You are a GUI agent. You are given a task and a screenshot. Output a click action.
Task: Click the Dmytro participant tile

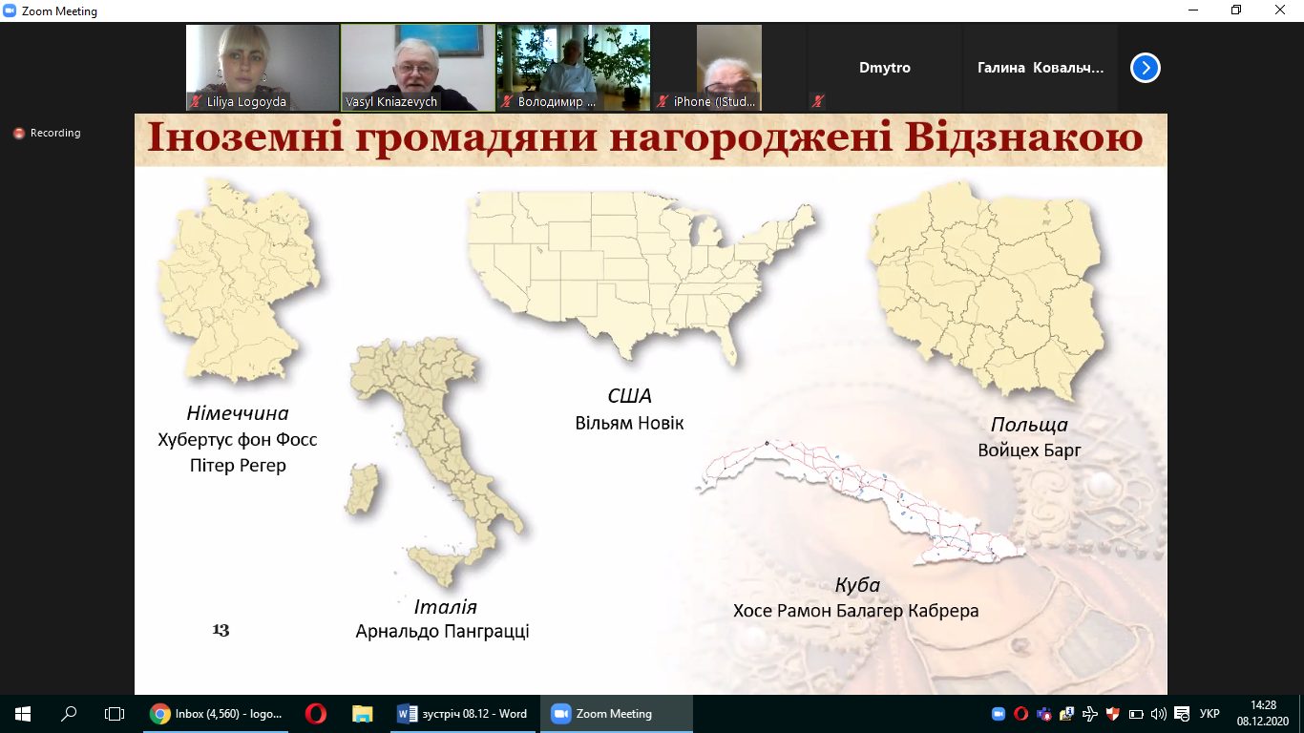point(884,68)
